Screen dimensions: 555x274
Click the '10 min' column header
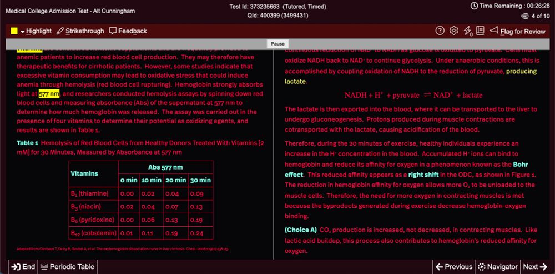[x=152, y=181]
